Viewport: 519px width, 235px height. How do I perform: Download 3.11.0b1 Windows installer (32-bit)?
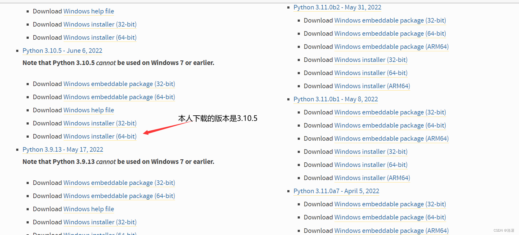pos(371,152)
